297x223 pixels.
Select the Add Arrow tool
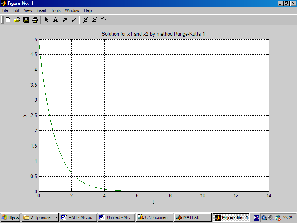[64, 20]
